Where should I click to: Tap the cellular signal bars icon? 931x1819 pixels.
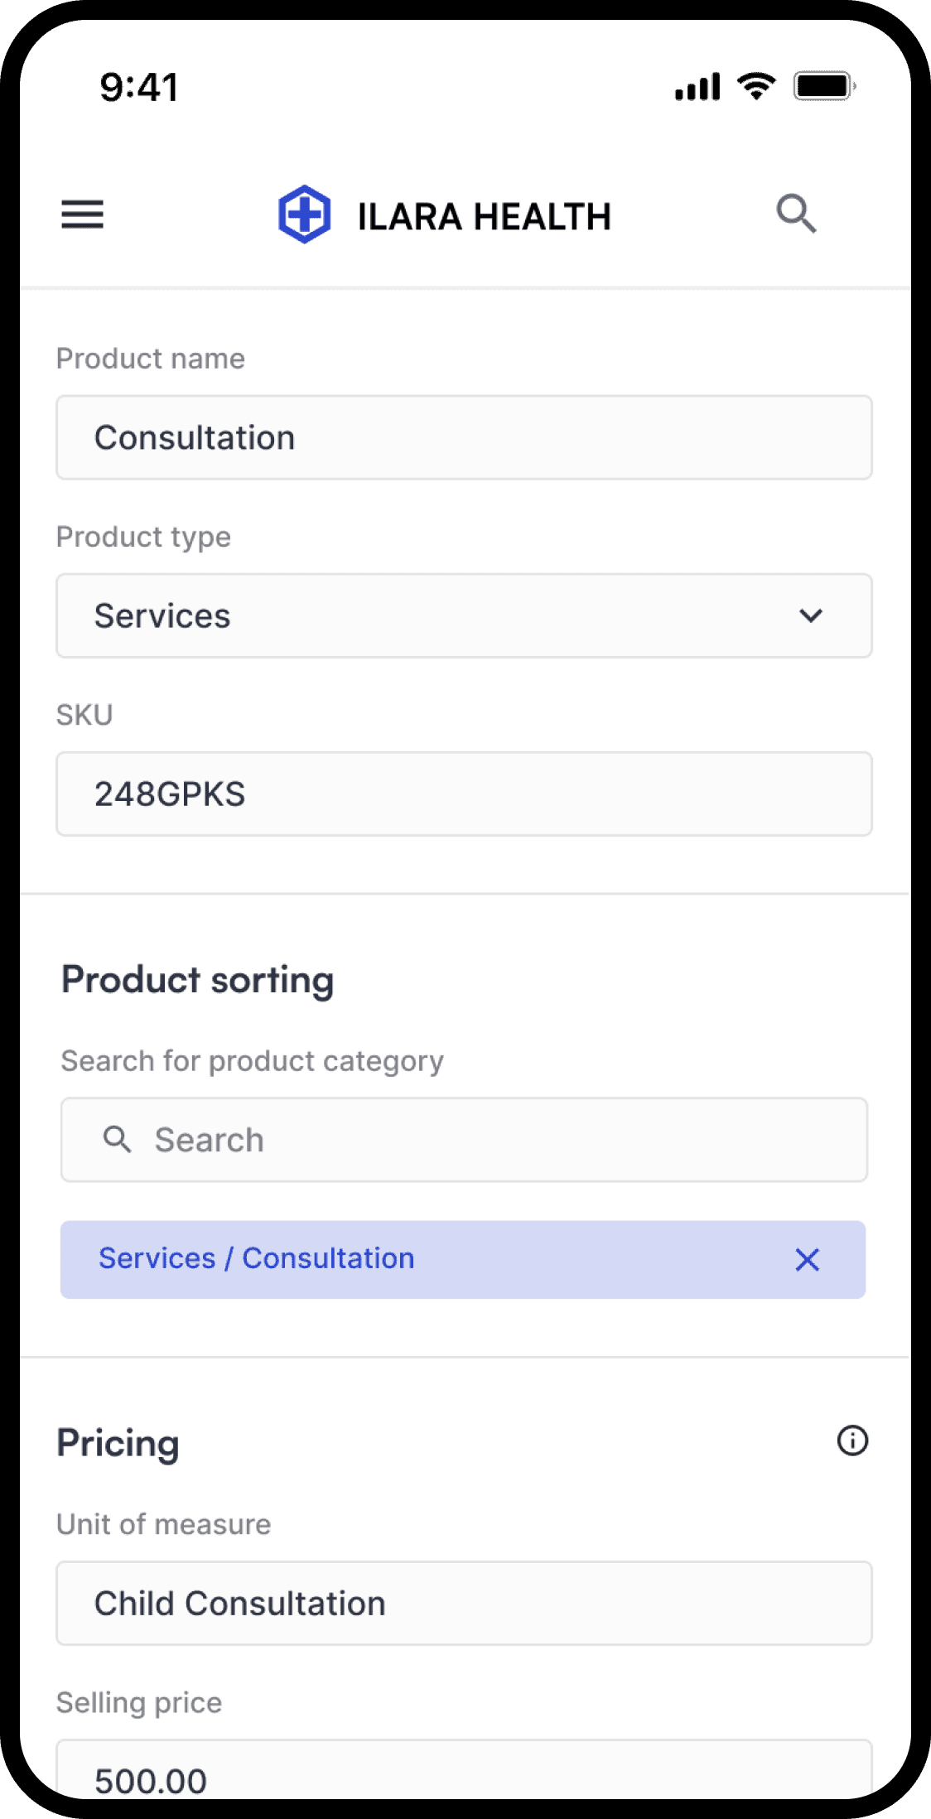(697, 87)
